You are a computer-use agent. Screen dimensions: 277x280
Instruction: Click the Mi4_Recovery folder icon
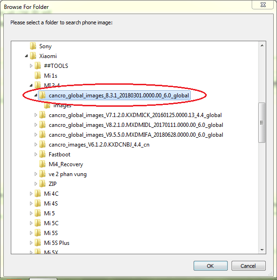pyautogui.click(x=43, y=164)
